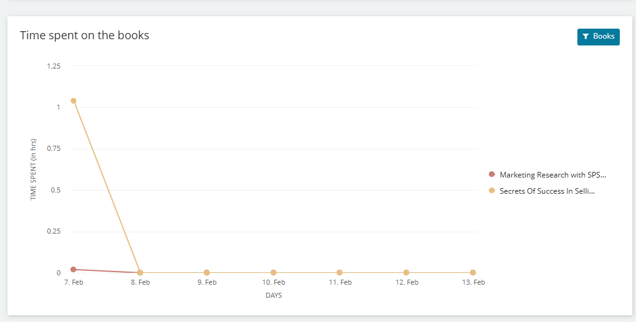This screenshot has height=322, width=636.
Task: Click the yellow legend marker dot
Action: [x=492, y=191]
